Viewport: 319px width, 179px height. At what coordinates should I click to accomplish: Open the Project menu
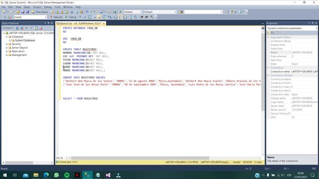37,7
